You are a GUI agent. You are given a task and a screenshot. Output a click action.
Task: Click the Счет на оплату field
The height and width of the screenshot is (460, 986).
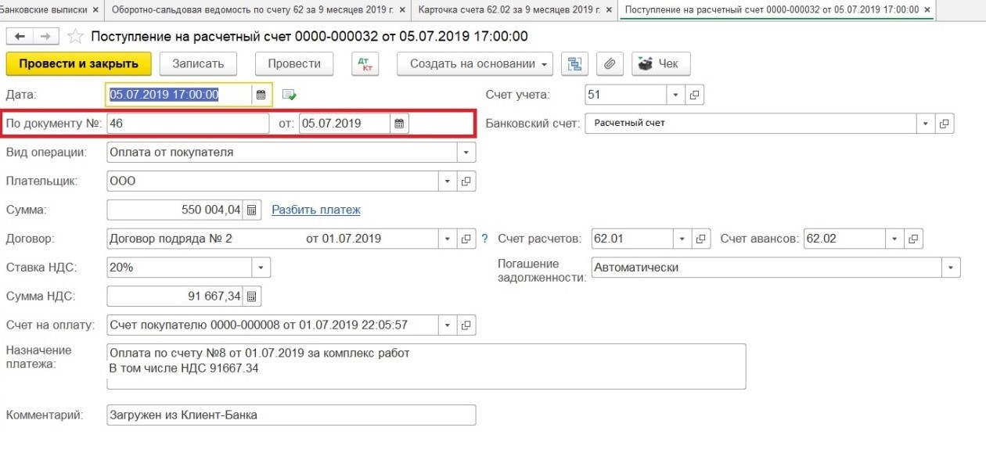pyautogui.click(x=272, y=325)
